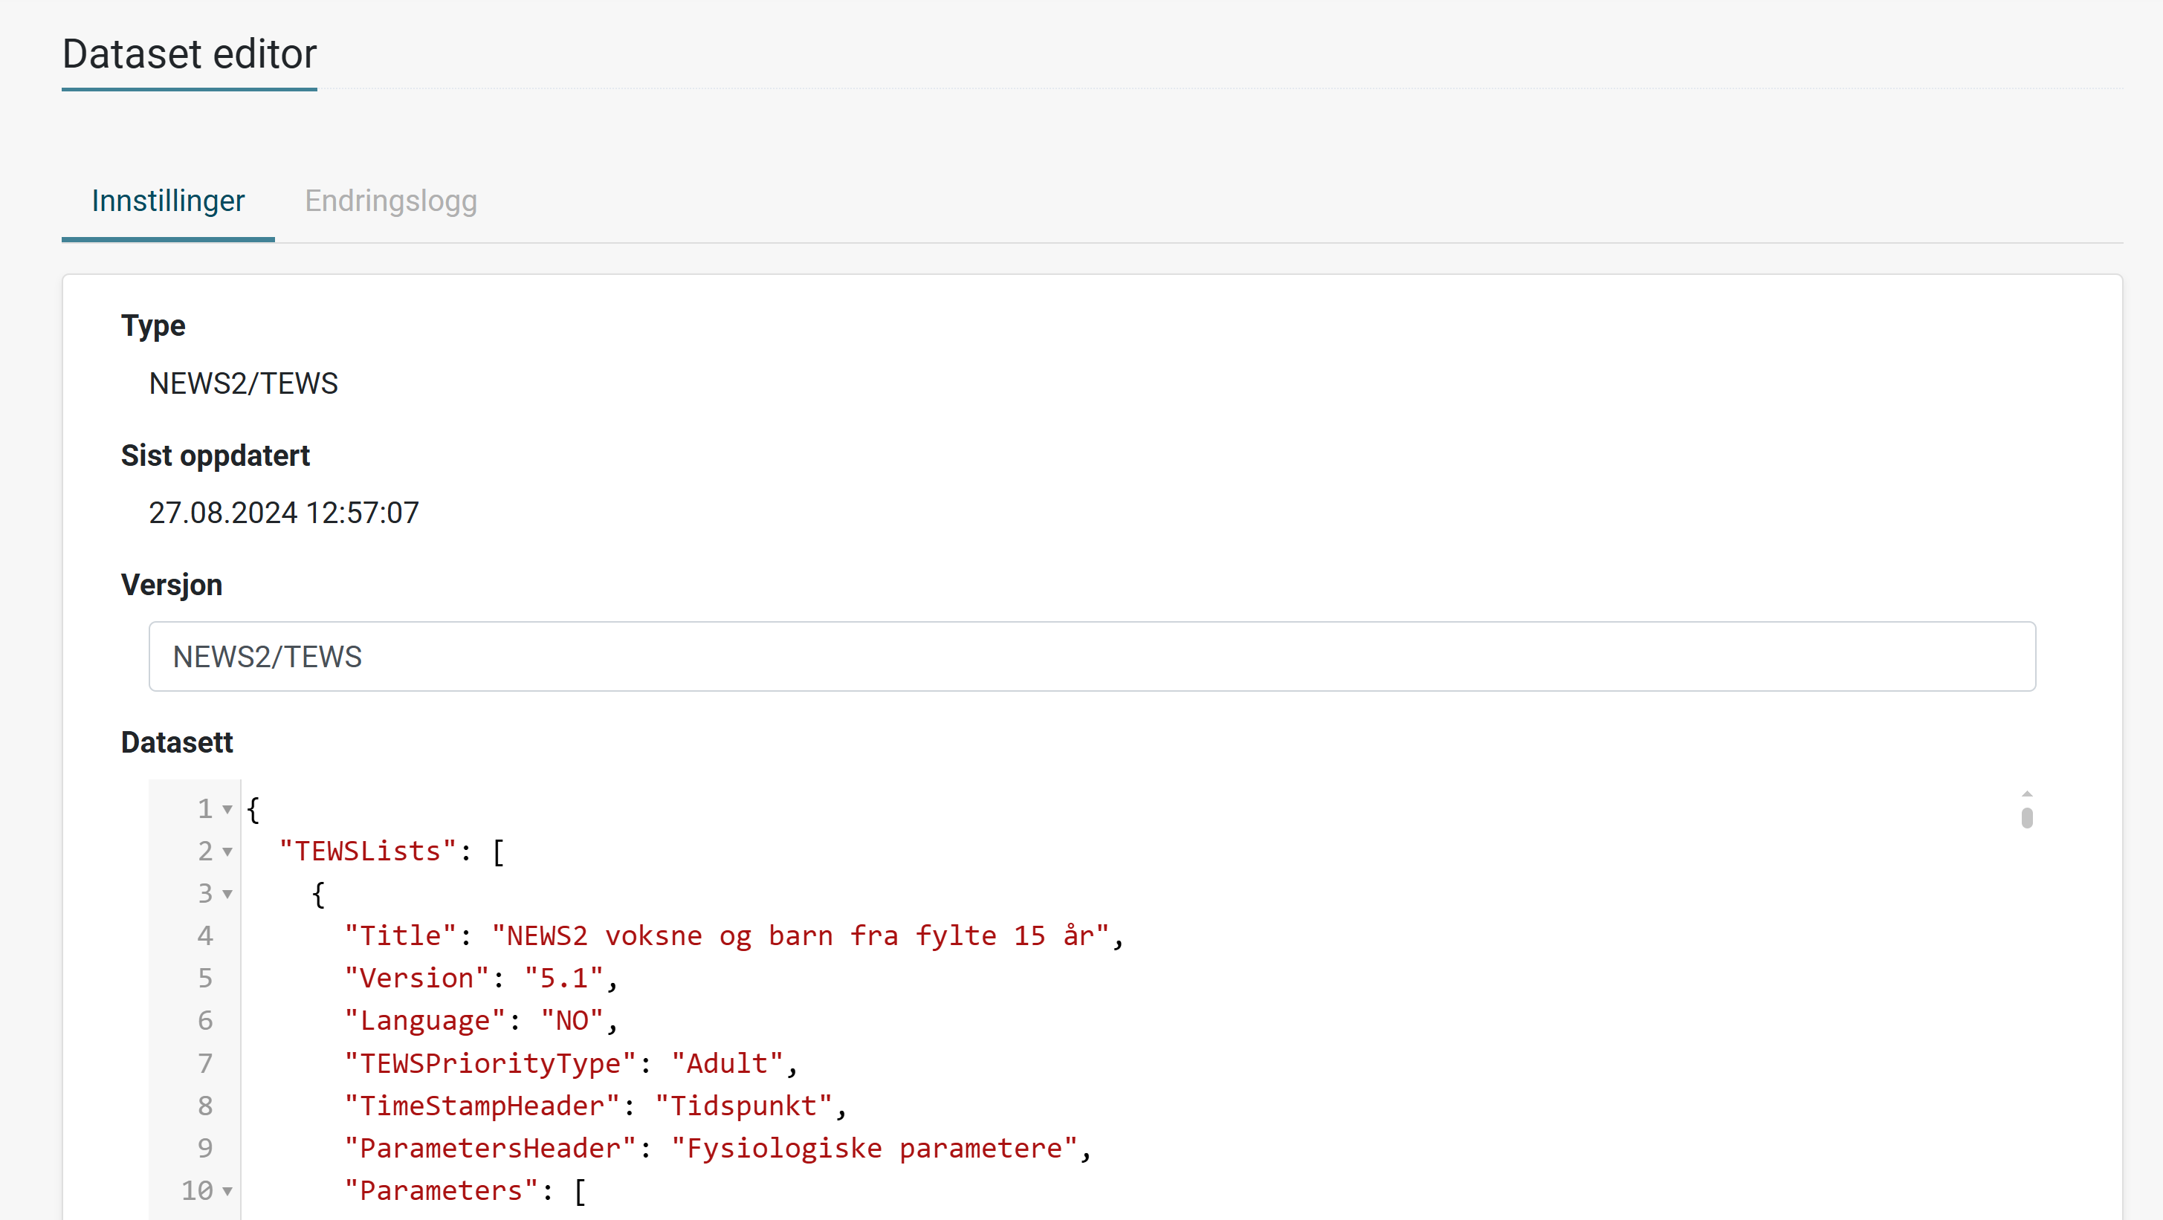Click the editor vertical scrollbar thumb

[x=2027, y=818]
